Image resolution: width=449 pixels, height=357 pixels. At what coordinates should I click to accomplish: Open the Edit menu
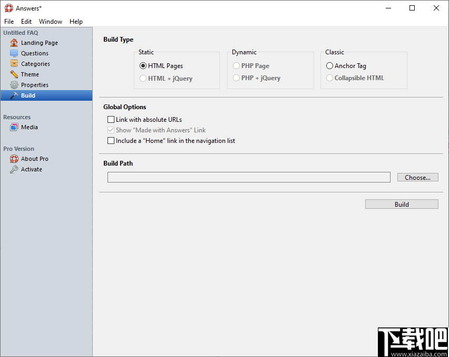click(26, 22)
